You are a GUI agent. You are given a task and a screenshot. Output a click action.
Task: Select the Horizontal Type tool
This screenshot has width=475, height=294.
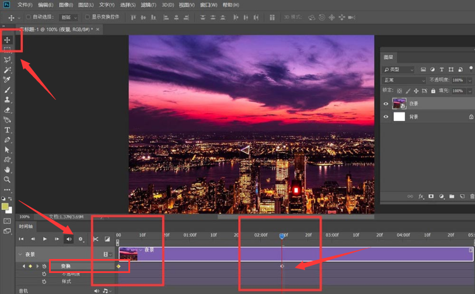[x=8, y=130]
